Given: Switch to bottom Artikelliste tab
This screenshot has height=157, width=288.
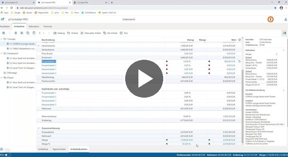Looking at the screenshot, I should coord(43,149).
